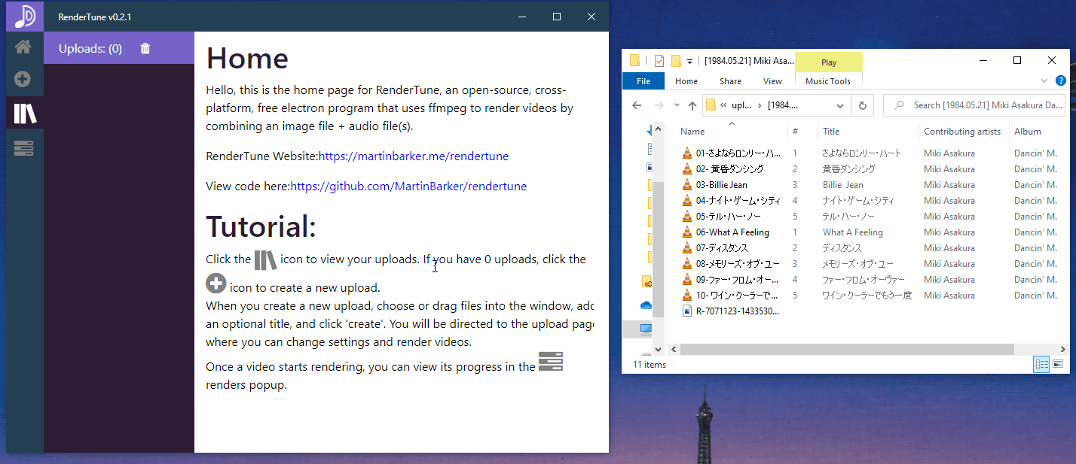The width and height of the screenshot is (1076, 464).
Task: Click the VLC icon of 08-メモリーズ・オブ・ユー
Action: click(686, 264)
